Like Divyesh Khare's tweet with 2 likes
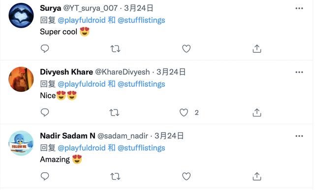Viewport: 315px width, 190px height. coord(184,113)
